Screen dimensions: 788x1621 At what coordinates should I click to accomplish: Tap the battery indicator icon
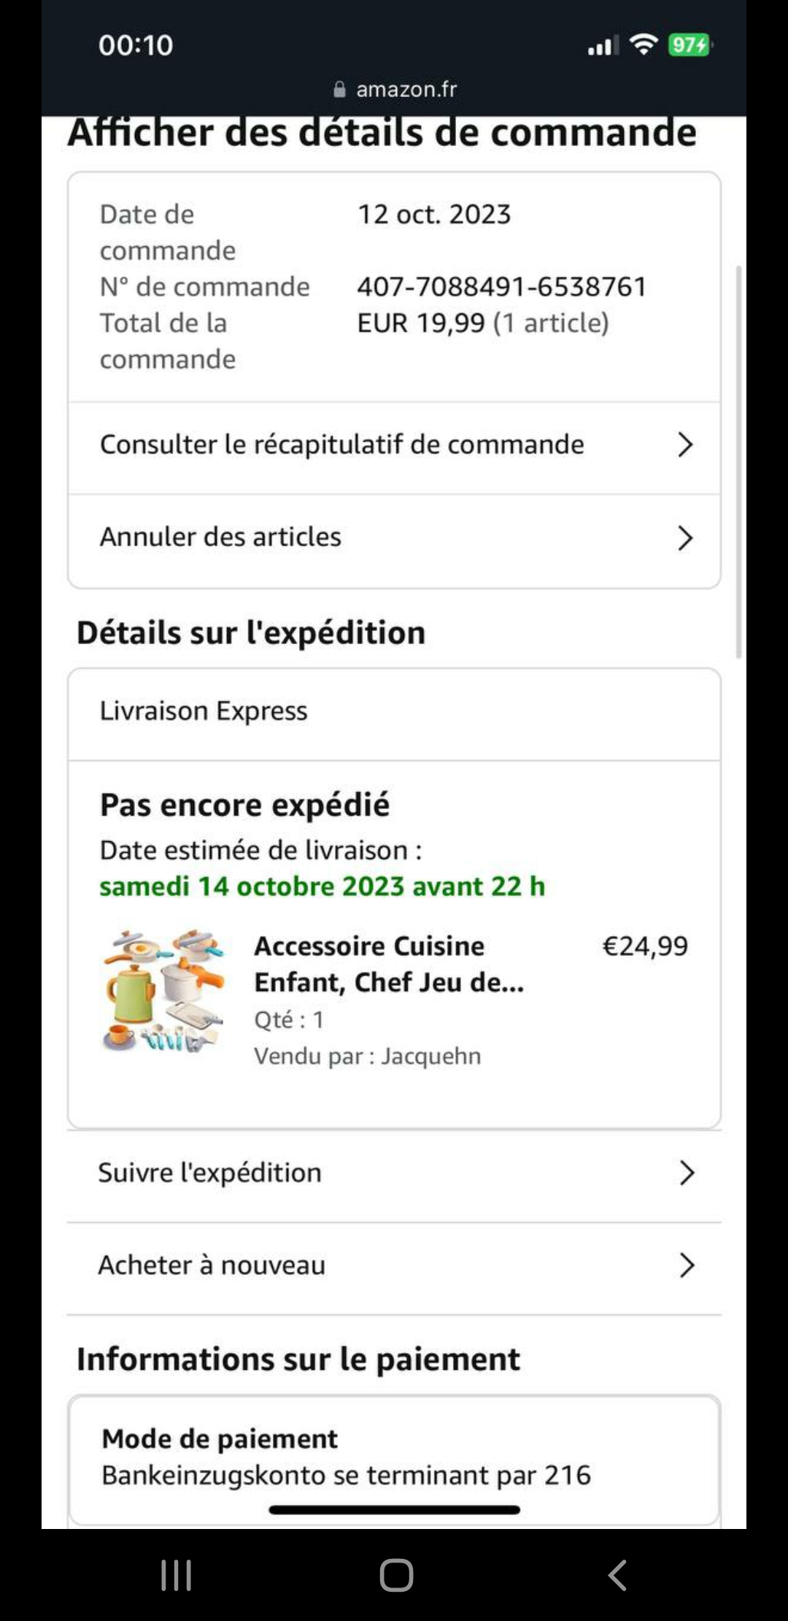pos(689,45)
